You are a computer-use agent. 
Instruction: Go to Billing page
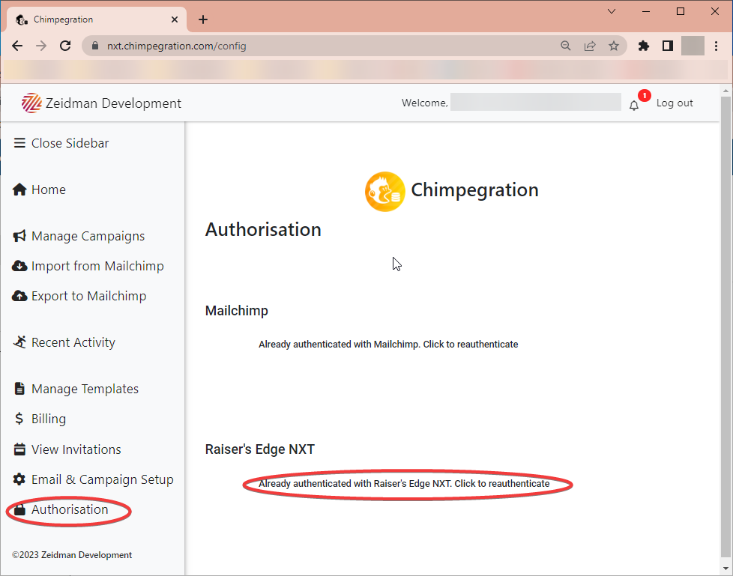point(49,419)
